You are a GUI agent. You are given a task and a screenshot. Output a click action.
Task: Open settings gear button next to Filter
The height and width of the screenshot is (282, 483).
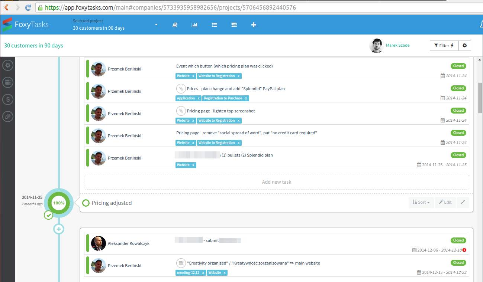coord(464,46)
